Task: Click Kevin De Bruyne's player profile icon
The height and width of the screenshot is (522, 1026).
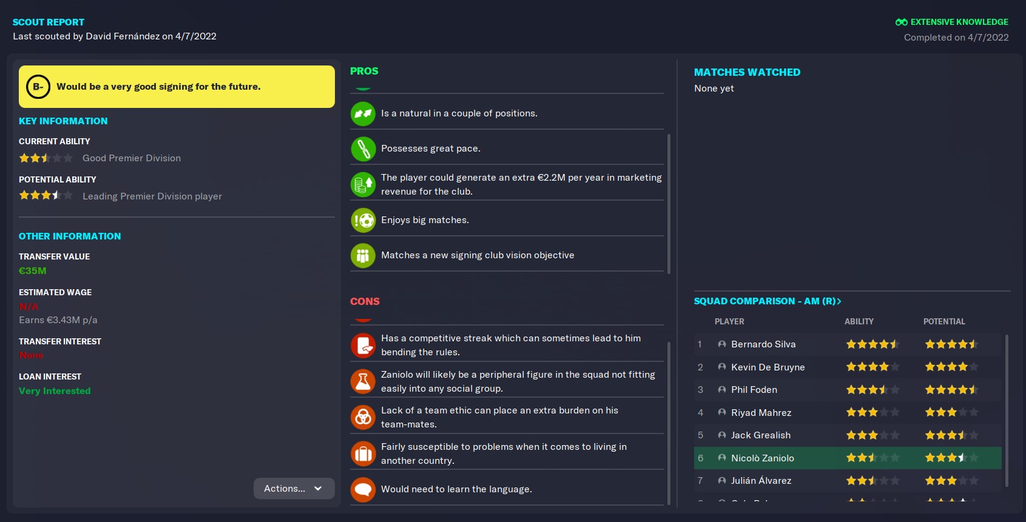Action: coord(722,367)
